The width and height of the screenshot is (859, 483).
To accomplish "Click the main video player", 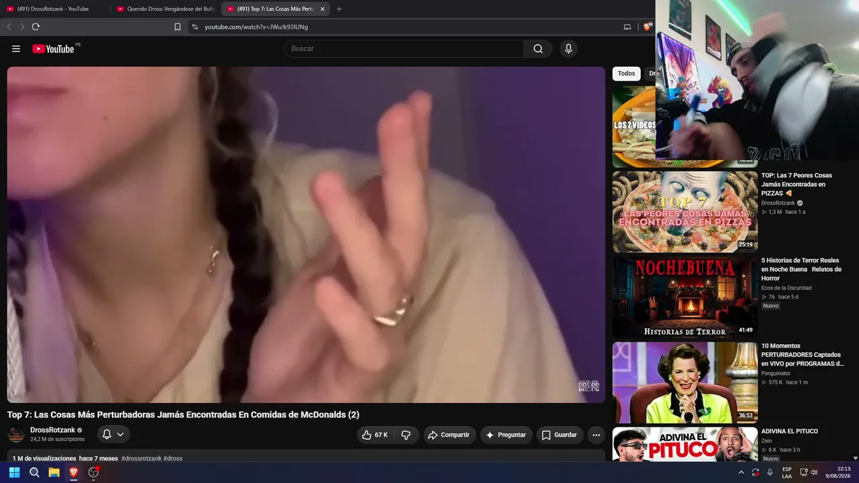I will (306, 235).
